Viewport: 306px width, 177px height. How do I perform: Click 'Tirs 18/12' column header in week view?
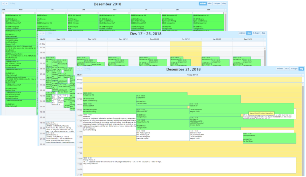pos(92,39)
